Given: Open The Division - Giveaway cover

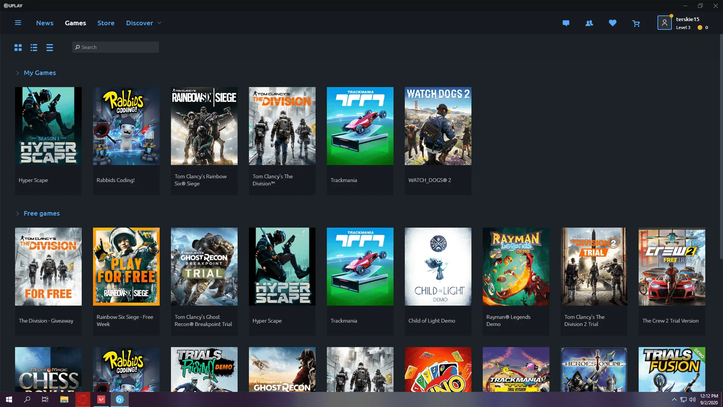Looking at the screenshot, I should (48, 266).
